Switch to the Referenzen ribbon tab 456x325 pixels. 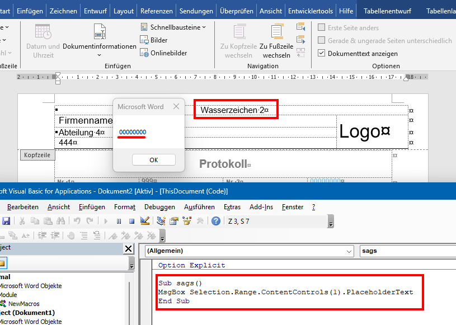(x=157, y=11)
